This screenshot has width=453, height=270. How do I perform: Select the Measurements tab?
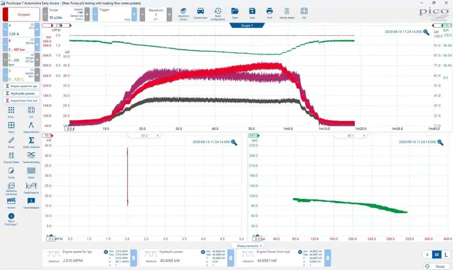pos(247,246)
